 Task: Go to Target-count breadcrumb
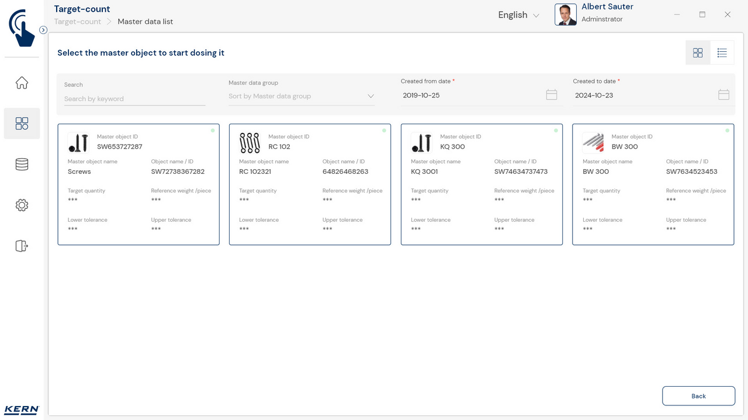(78, 22)
